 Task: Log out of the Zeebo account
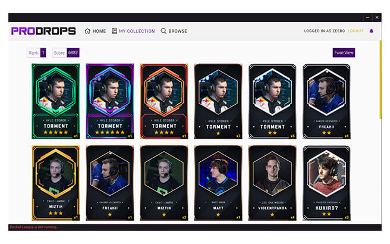tap(356, 31)
